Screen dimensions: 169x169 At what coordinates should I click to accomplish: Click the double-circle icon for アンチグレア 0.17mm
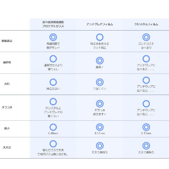100,127
